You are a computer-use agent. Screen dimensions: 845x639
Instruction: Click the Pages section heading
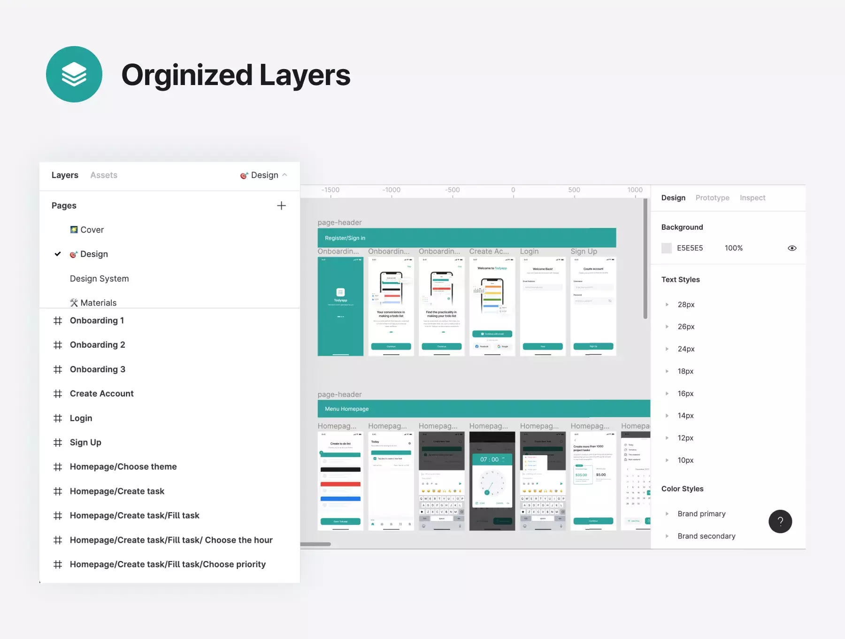click(x=64, y=206)
